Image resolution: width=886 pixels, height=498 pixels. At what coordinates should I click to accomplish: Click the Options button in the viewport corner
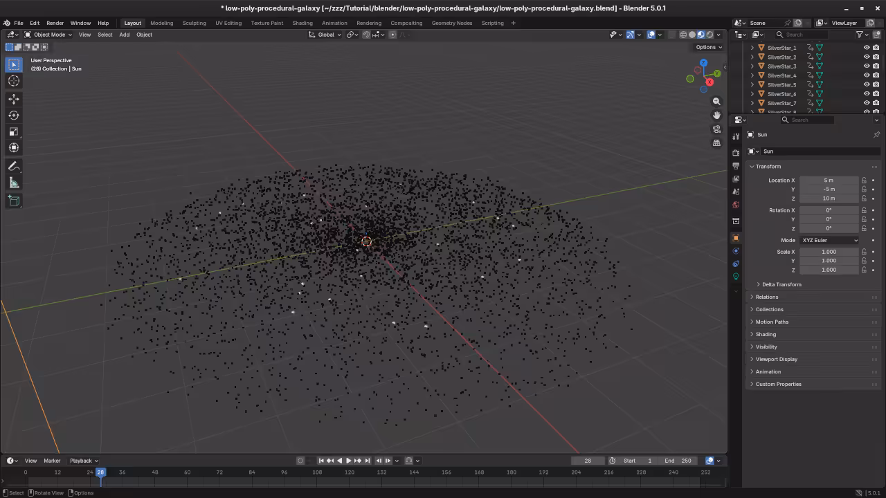707,47
